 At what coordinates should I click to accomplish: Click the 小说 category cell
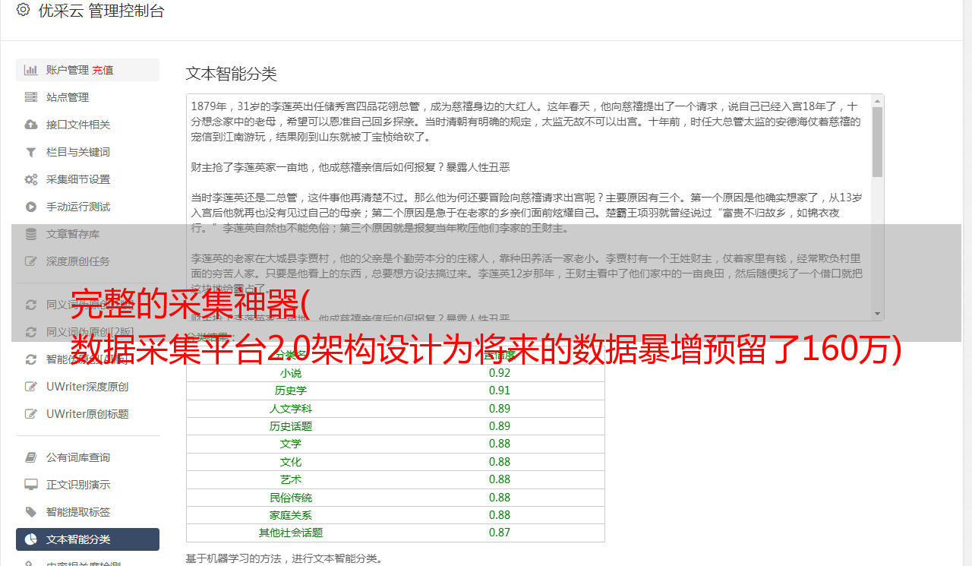[290, 373]
